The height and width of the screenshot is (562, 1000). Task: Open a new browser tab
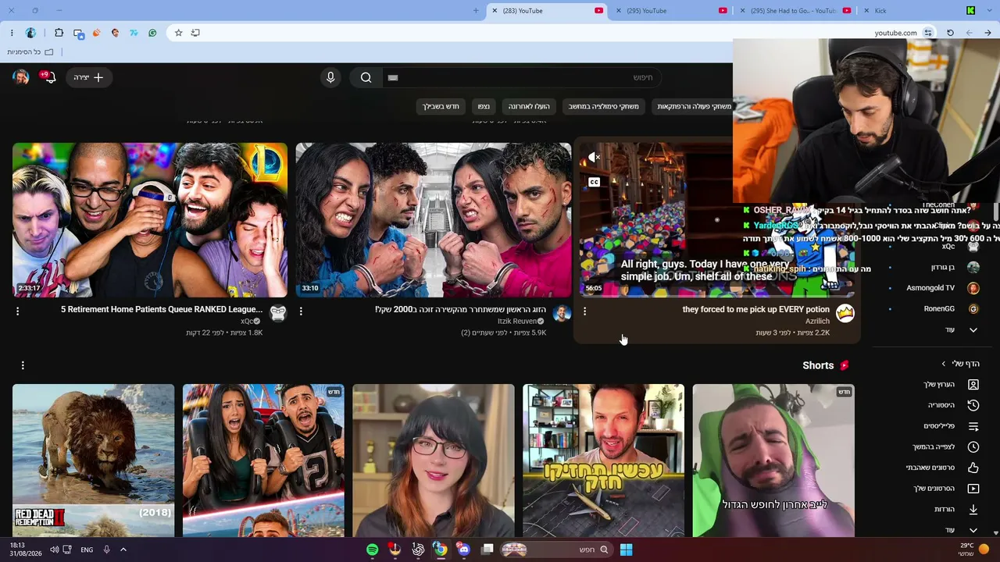(x=476, y=11)
